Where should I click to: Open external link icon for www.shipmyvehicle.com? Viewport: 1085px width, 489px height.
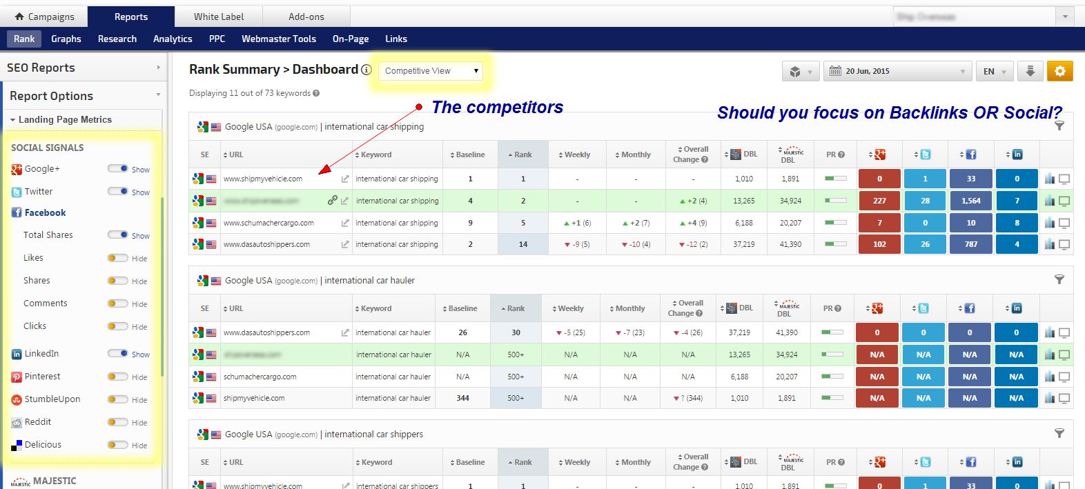344,179
